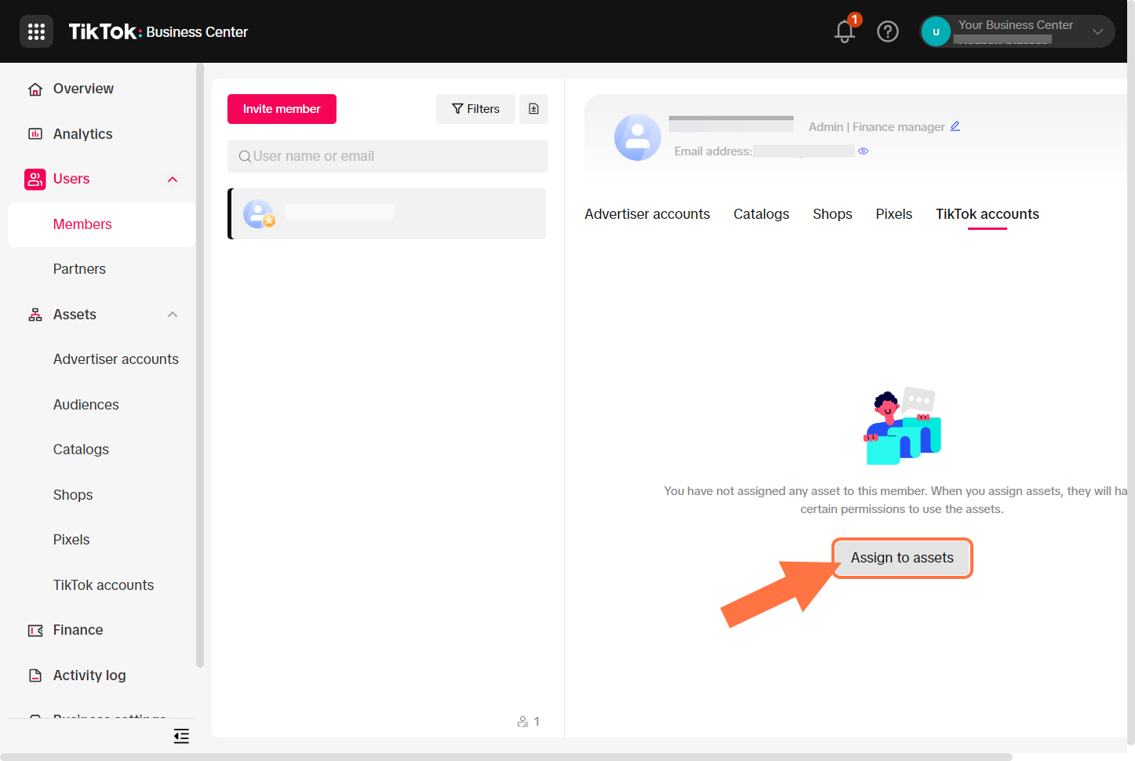Export member list via the download icon
Image resolution: width=1135 pixels, height=761 pixels.
click(534, 109)
